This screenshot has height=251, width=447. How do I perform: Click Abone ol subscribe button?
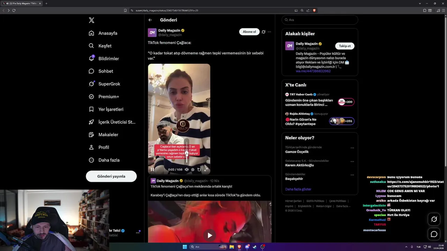tap(249, 32)
